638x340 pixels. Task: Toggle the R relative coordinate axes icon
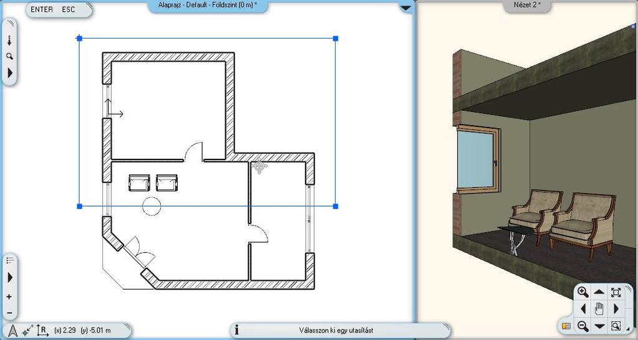pos(42,330)
